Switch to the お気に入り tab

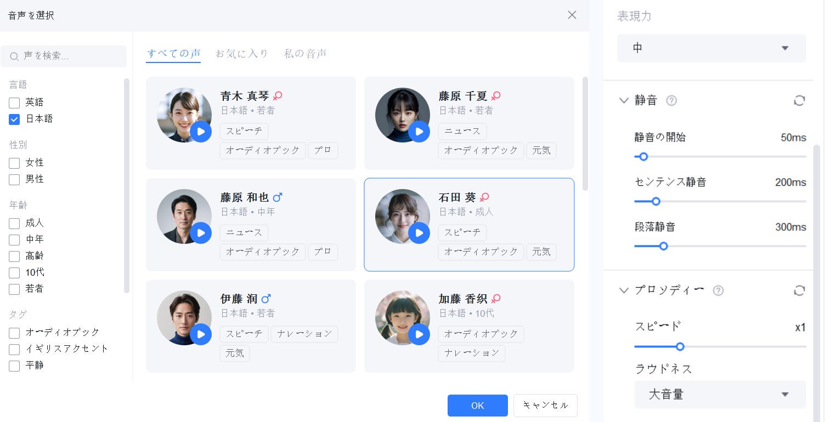[x=242, y=54]
